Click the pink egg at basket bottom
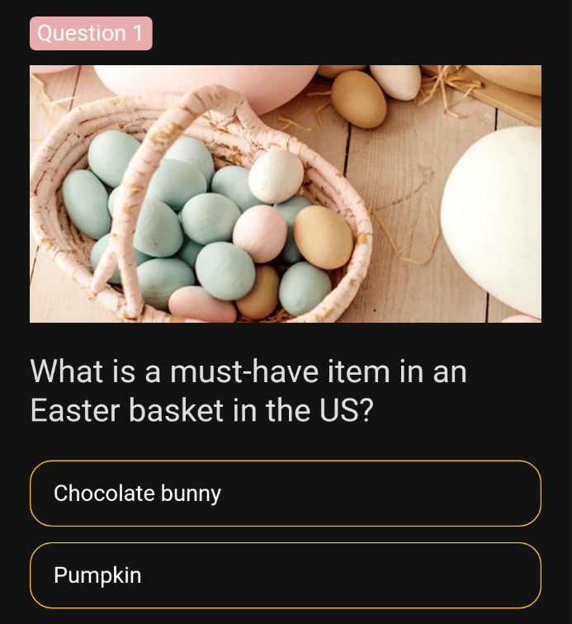Screen dimensions: 572x624 tap(202, 305)
